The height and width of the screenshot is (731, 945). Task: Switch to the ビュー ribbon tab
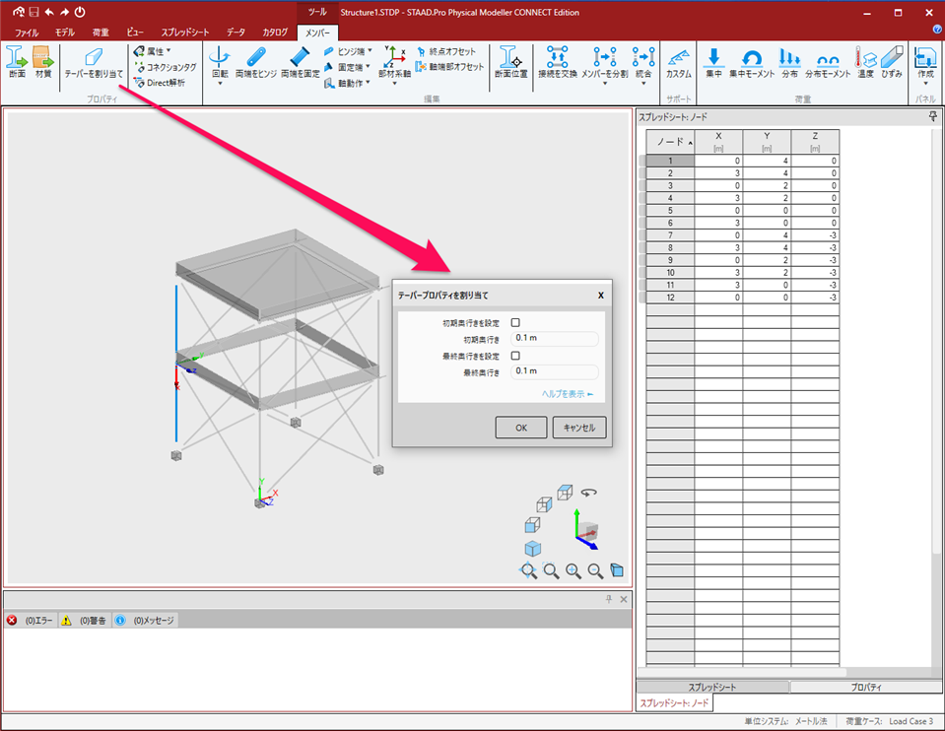point(135,33)
